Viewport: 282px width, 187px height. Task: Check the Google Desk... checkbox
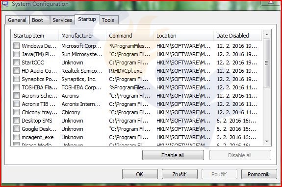16,128
